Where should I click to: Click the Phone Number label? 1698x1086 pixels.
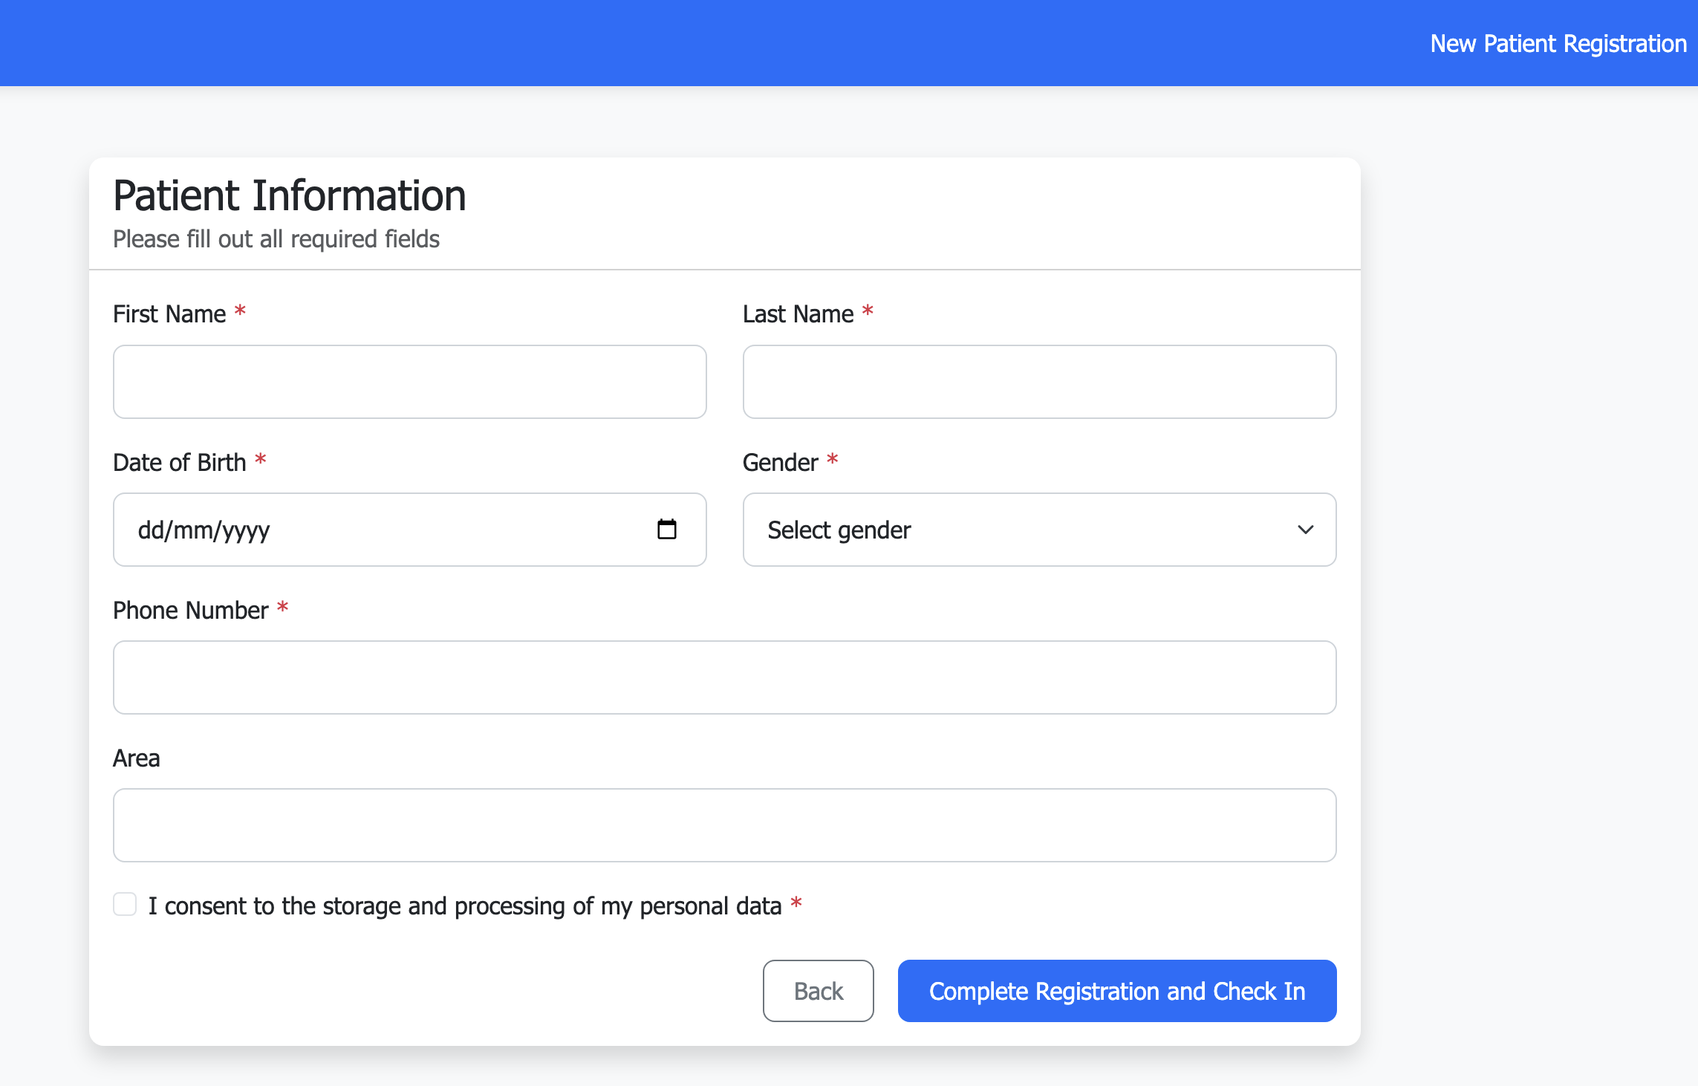(190, 611)
